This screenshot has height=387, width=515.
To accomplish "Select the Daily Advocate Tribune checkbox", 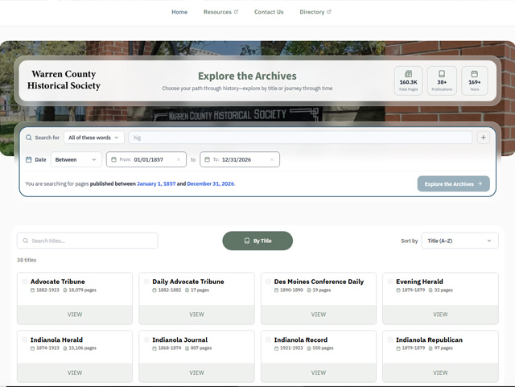I will pos(146,282).
